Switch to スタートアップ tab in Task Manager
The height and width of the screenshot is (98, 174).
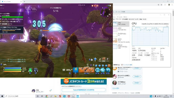(x=132, y=19)
